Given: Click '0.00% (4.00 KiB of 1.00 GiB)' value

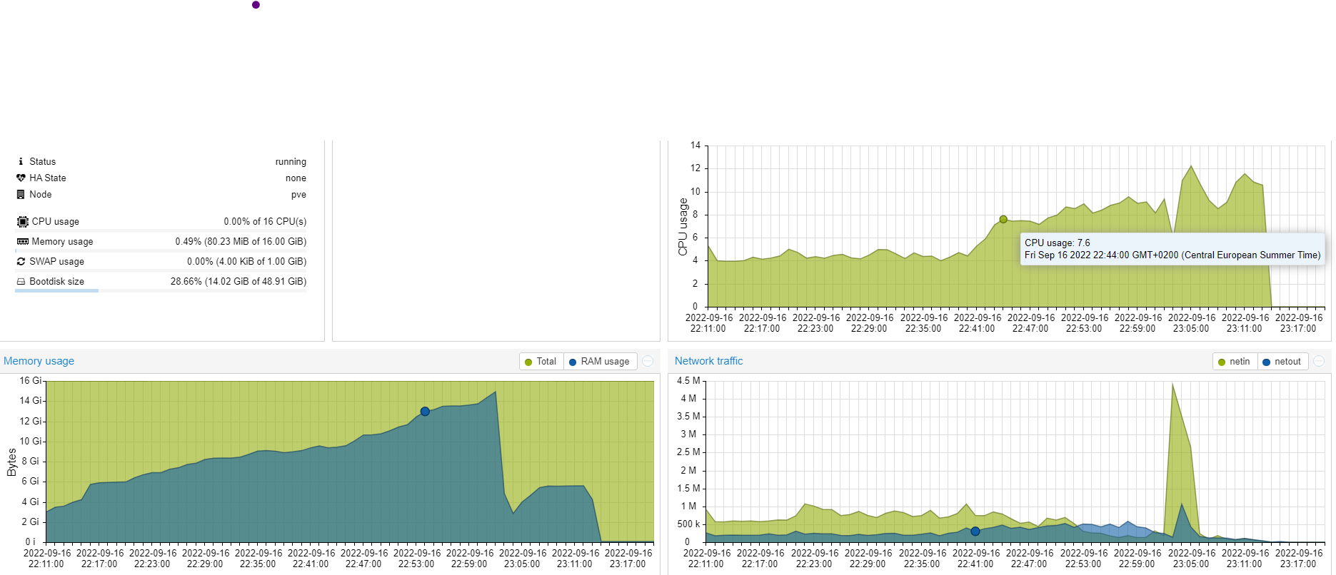Looking at the screenshot, I should click(246, 261).
